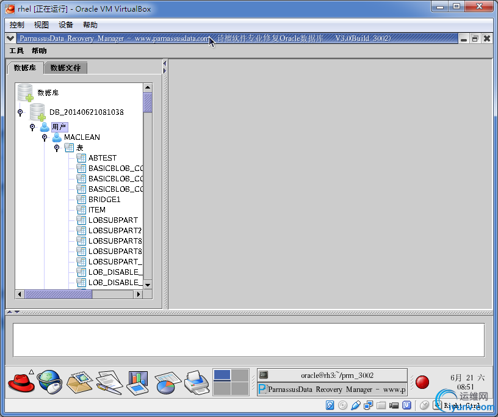Click VirtualBox network status icon
This screenshot has height=417, width=498.
369,405
